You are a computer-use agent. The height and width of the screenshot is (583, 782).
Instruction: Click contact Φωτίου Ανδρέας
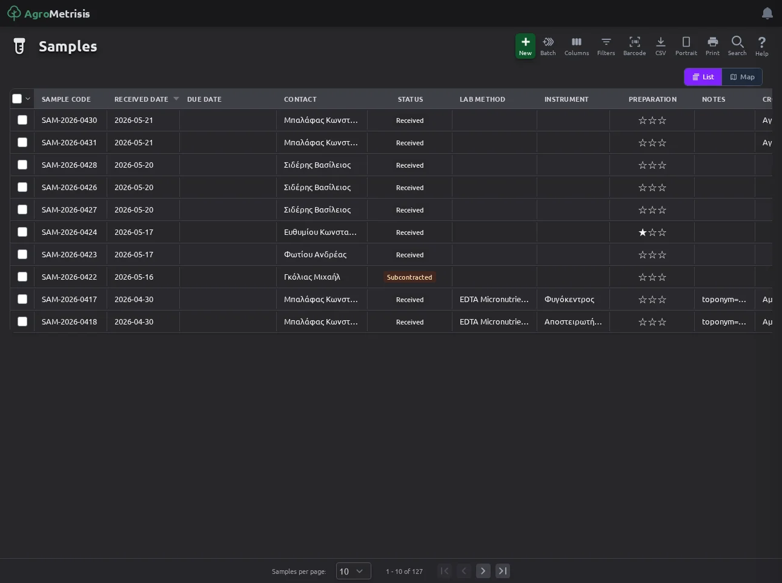coord(315,255)
